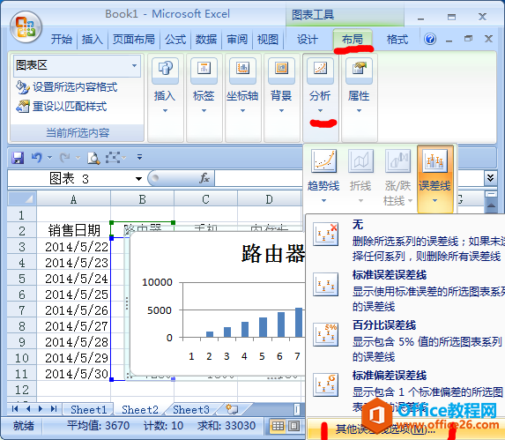Open the 开始 (Home) tab
This screenshot has height=440, width=505.
(x=62, y=40)
